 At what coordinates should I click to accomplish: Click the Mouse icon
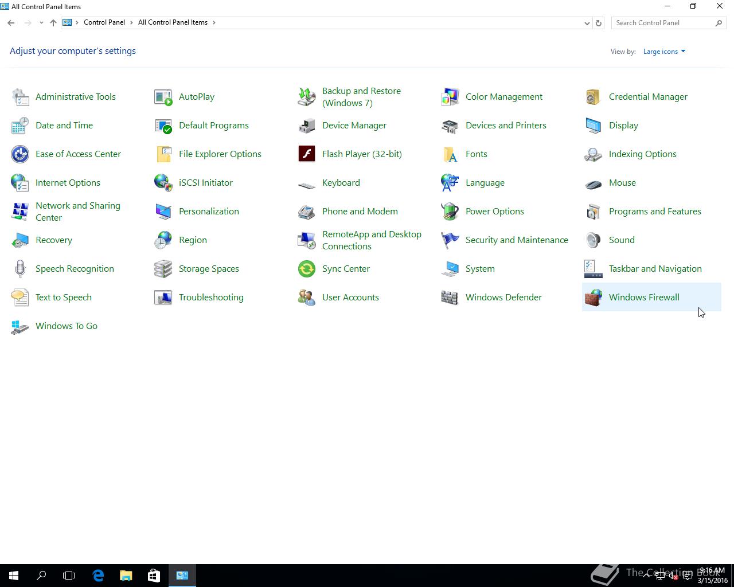click(x=594, y=184)
